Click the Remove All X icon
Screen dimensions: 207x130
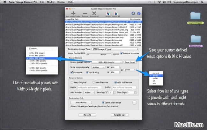94,13
